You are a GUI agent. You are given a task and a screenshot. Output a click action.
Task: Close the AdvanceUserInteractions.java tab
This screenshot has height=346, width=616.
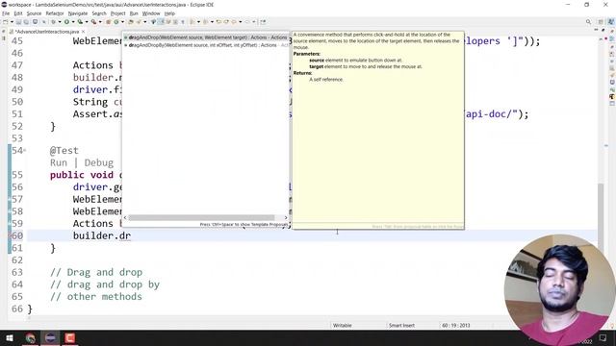84,32
